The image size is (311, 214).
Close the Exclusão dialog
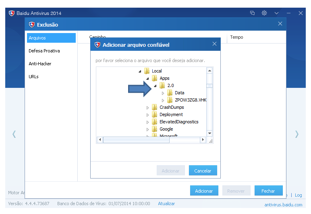(280, 24)
